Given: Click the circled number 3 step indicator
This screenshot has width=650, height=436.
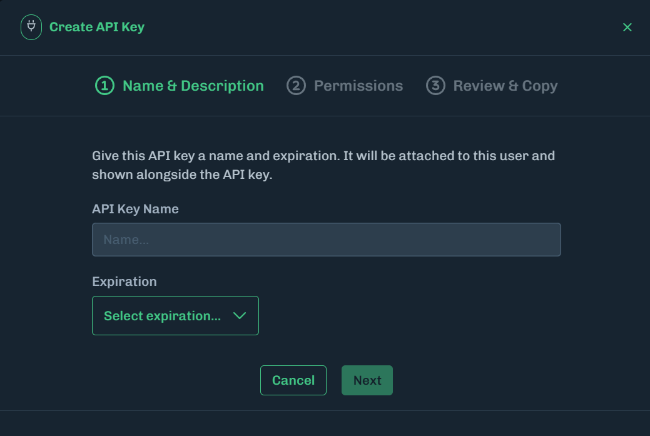Looking at the screenshot, I should [x=435, y=86].
